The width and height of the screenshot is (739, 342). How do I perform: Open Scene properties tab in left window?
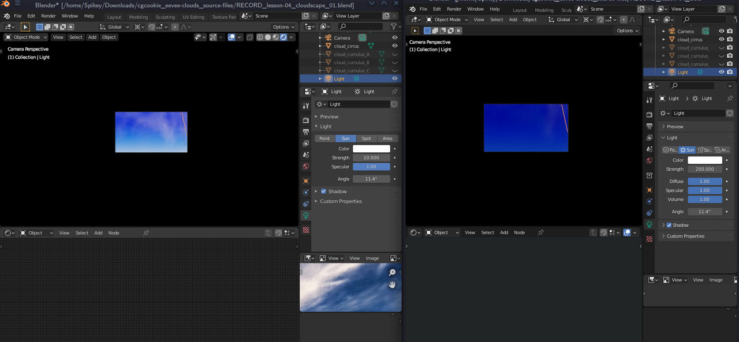click(306, 155)
